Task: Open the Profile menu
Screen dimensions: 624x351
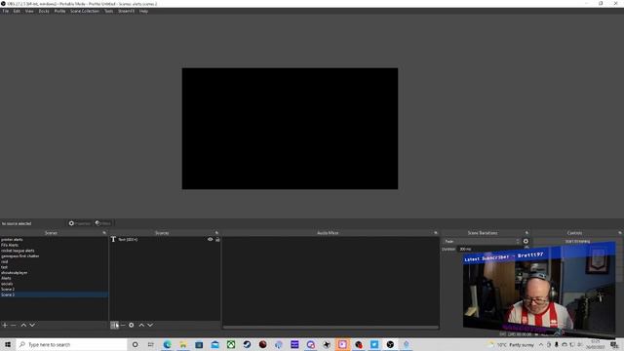Action: 59,11
